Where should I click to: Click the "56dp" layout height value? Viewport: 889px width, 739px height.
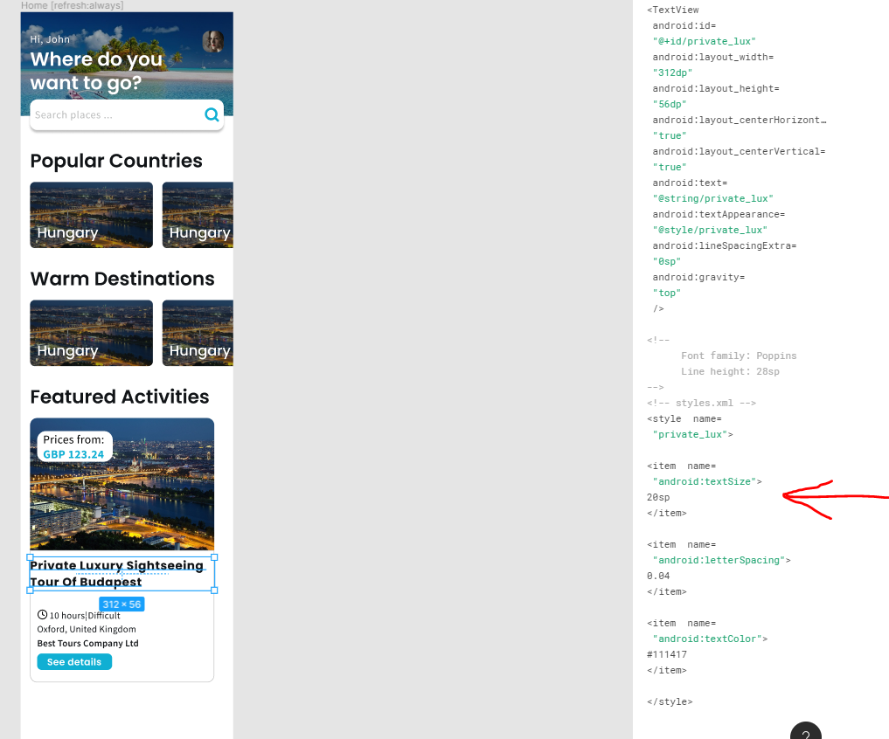pyautogui.click(x=670, y=104)
